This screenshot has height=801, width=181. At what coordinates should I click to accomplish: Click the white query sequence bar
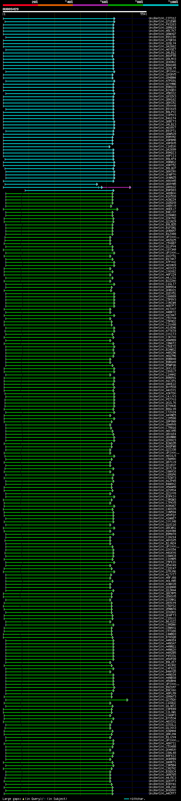75,12
